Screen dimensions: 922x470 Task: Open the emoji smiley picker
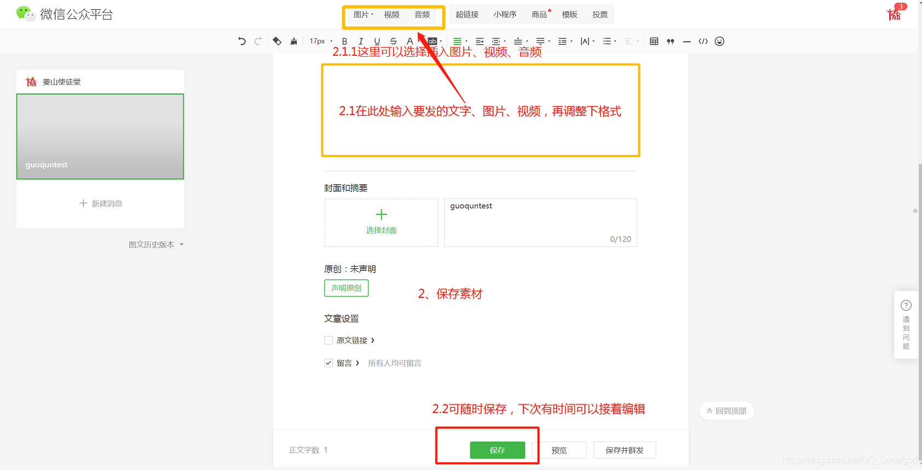click(719, 41)
